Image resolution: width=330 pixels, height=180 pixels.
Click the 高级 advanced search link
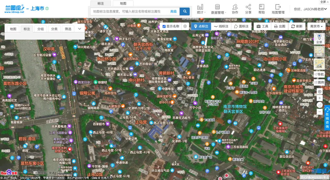point(174,11)
